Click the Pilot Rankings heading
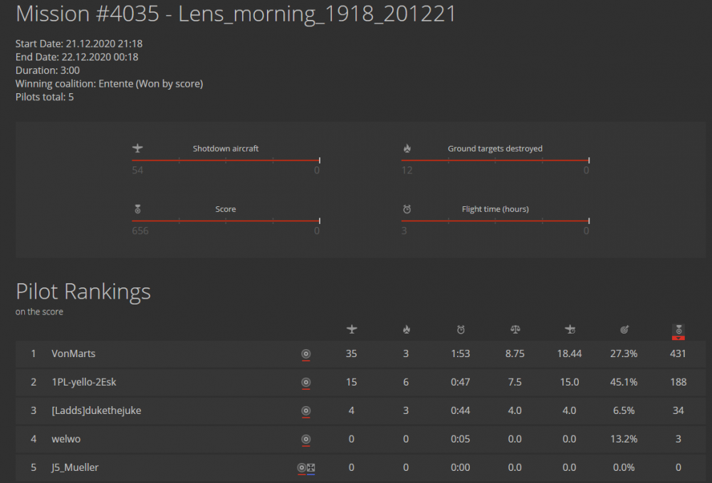The height and width of the screenshot is (483, 712). (x=83, y=292)
